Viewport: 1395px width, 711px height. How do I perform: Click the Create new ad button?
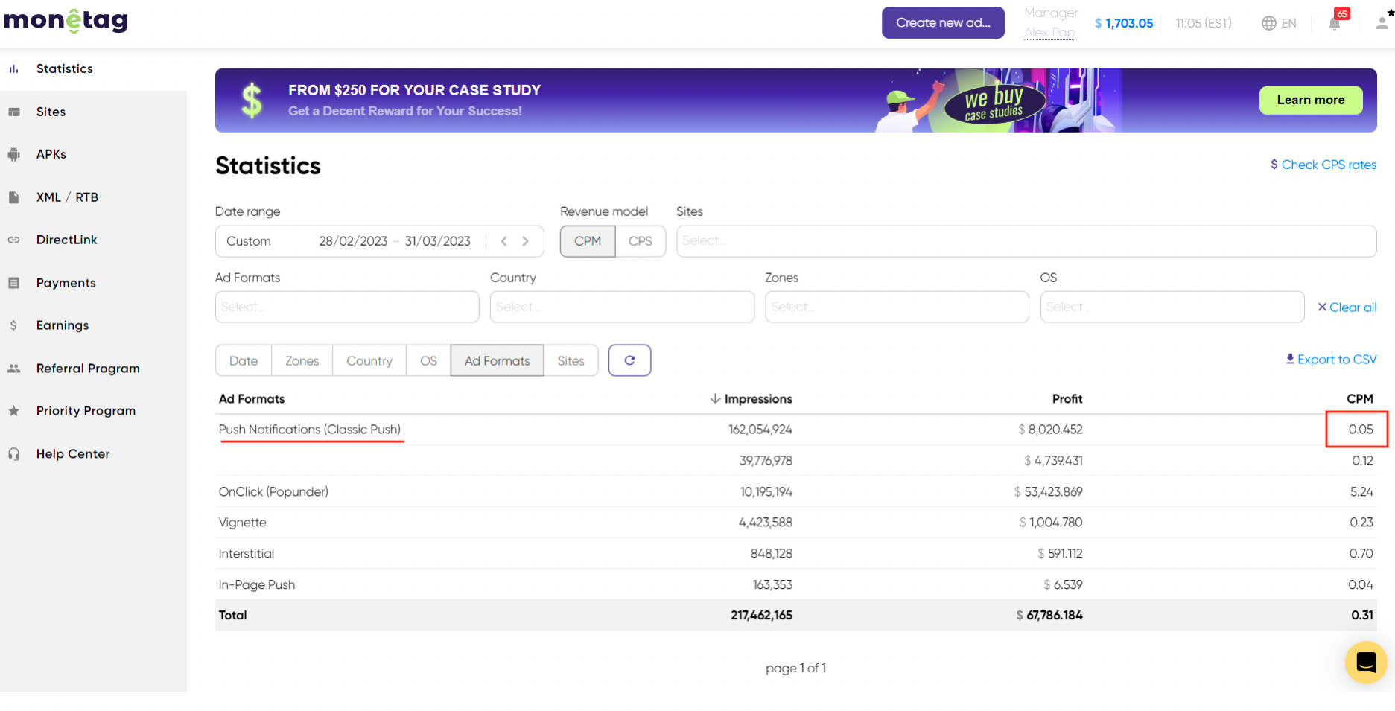pyautogui.click(x=943, y=23)
